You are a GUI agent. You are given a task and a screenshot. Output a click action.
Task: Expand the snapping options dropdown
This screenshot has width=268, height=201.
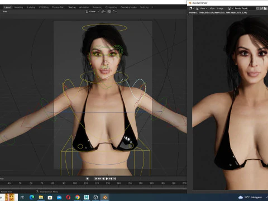click(114, 12)
